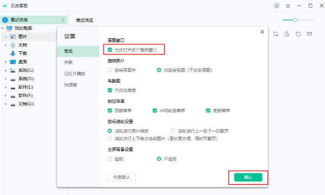Click the rotate counterclockwise icon
Image resolution: width=325 pixels, height=195 pixels.
coord(298,34)
